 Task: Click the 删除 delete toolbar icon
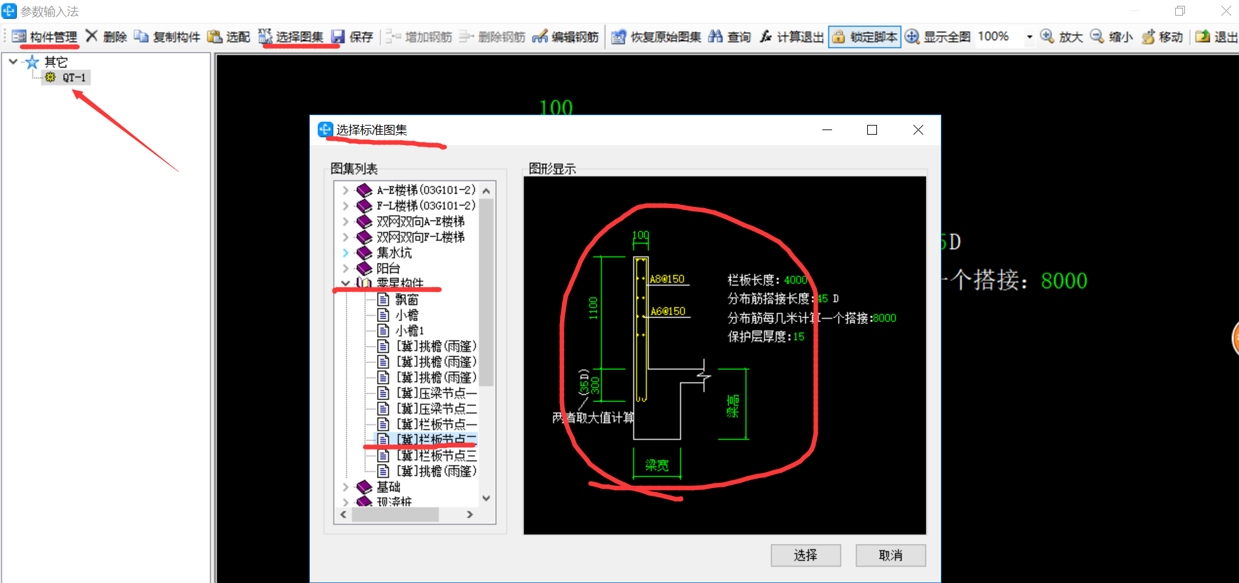(106, 36)
